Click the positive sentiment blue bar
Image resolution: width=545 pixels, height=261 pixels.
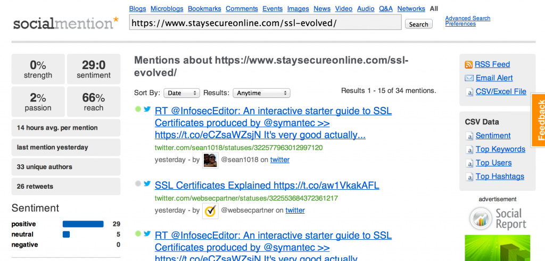pos(83,224)
